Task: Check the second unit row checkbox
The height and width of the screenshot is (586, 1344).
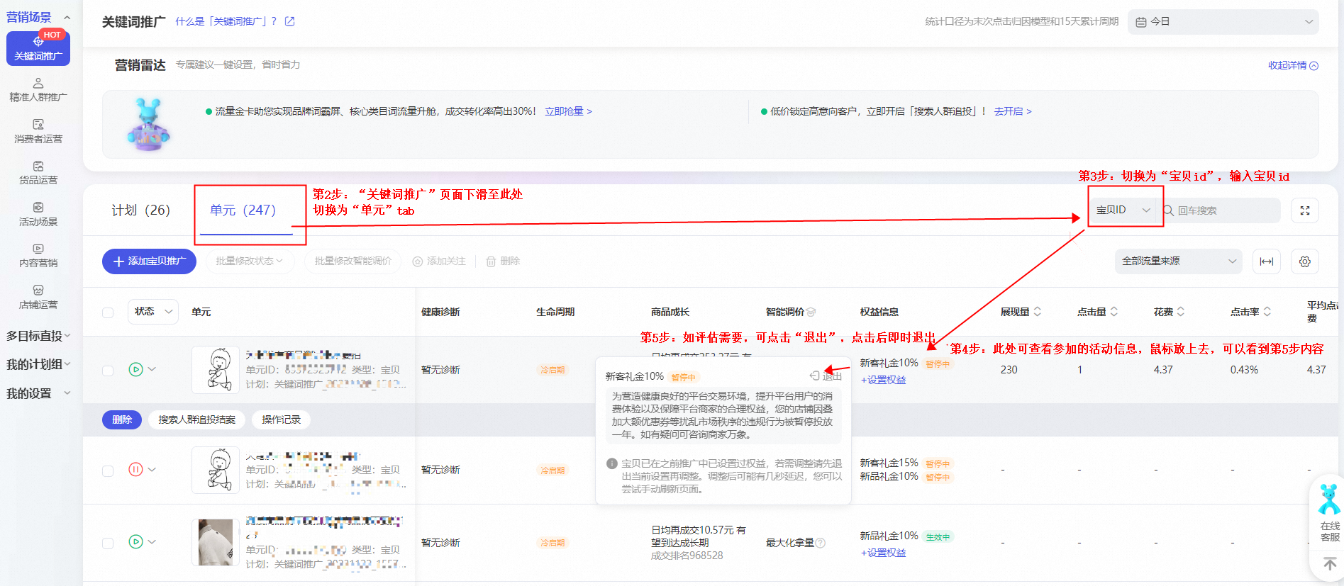Action: click(x=108, y=471)
